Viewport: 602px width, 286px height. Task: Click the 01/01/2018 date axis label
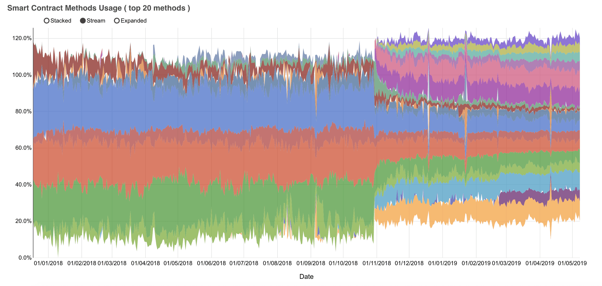[48, 263]
